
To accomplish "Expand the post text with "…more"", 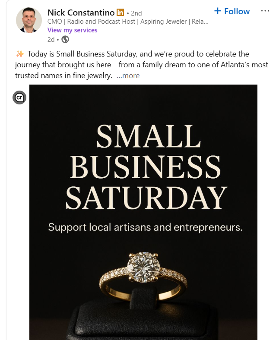I will click(x=128, y=76).
